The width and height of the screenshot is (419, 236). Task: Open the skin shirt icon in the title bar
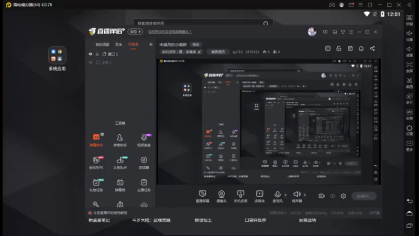click(343, 32)
